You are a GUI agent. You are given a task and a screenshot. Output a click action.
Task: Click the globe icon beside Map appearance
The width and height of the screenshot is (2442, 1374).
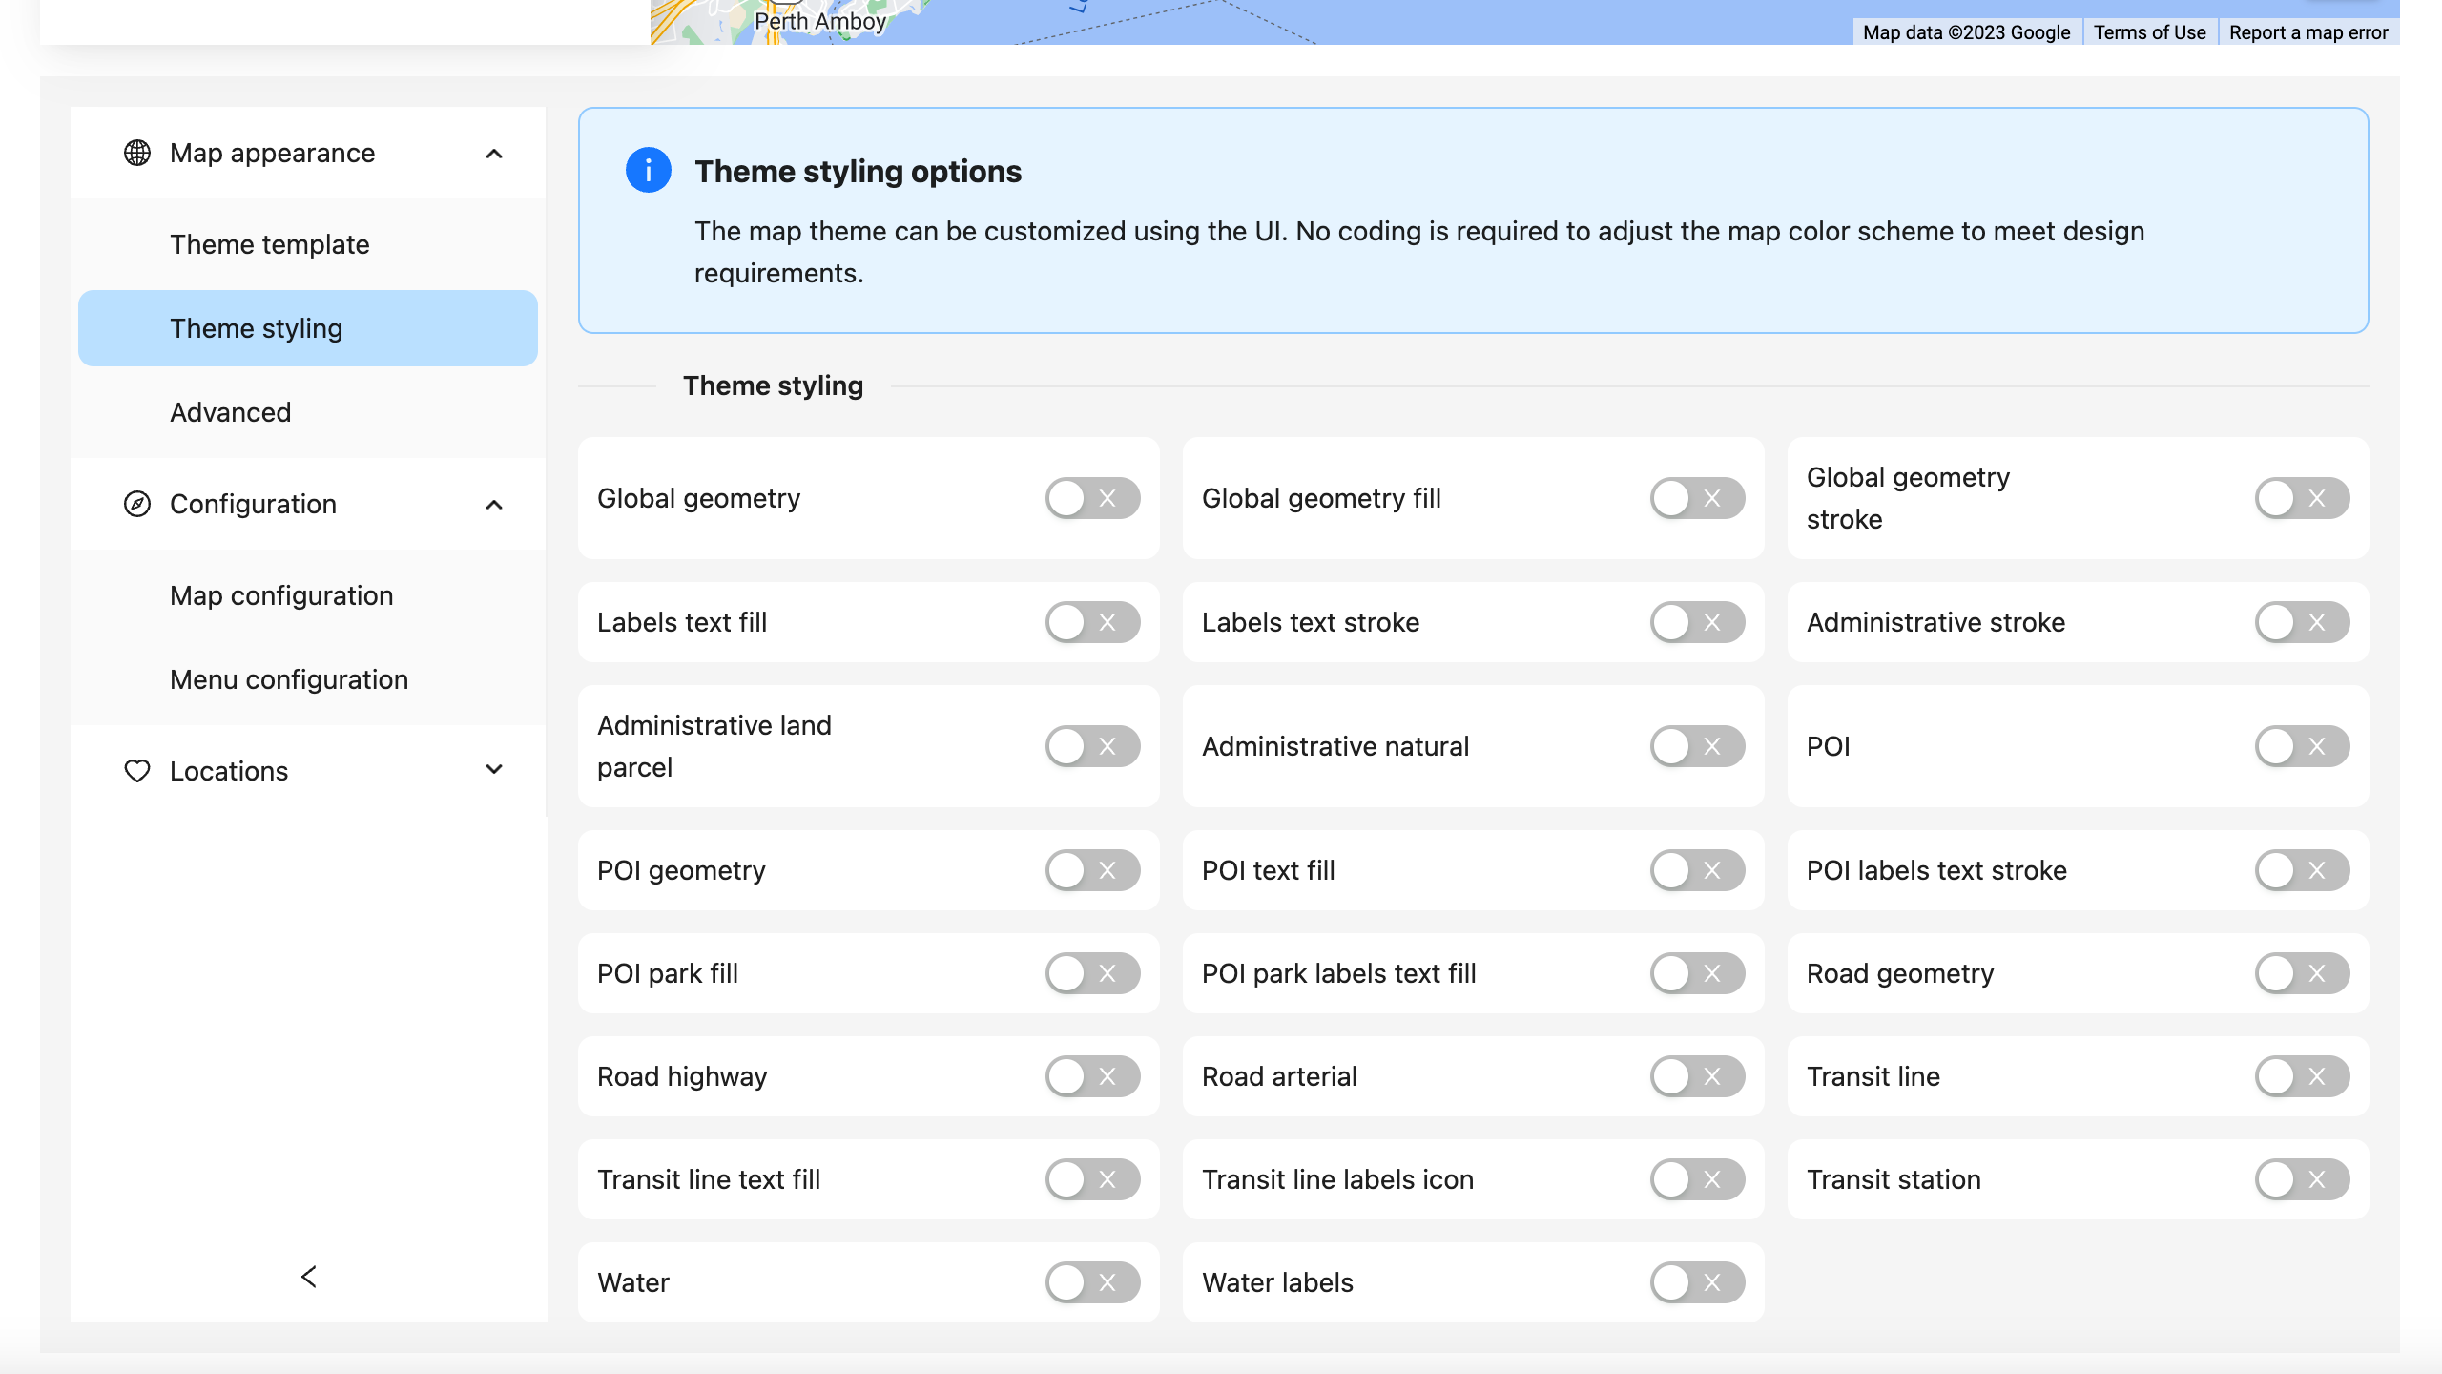(x=136, y=152)
